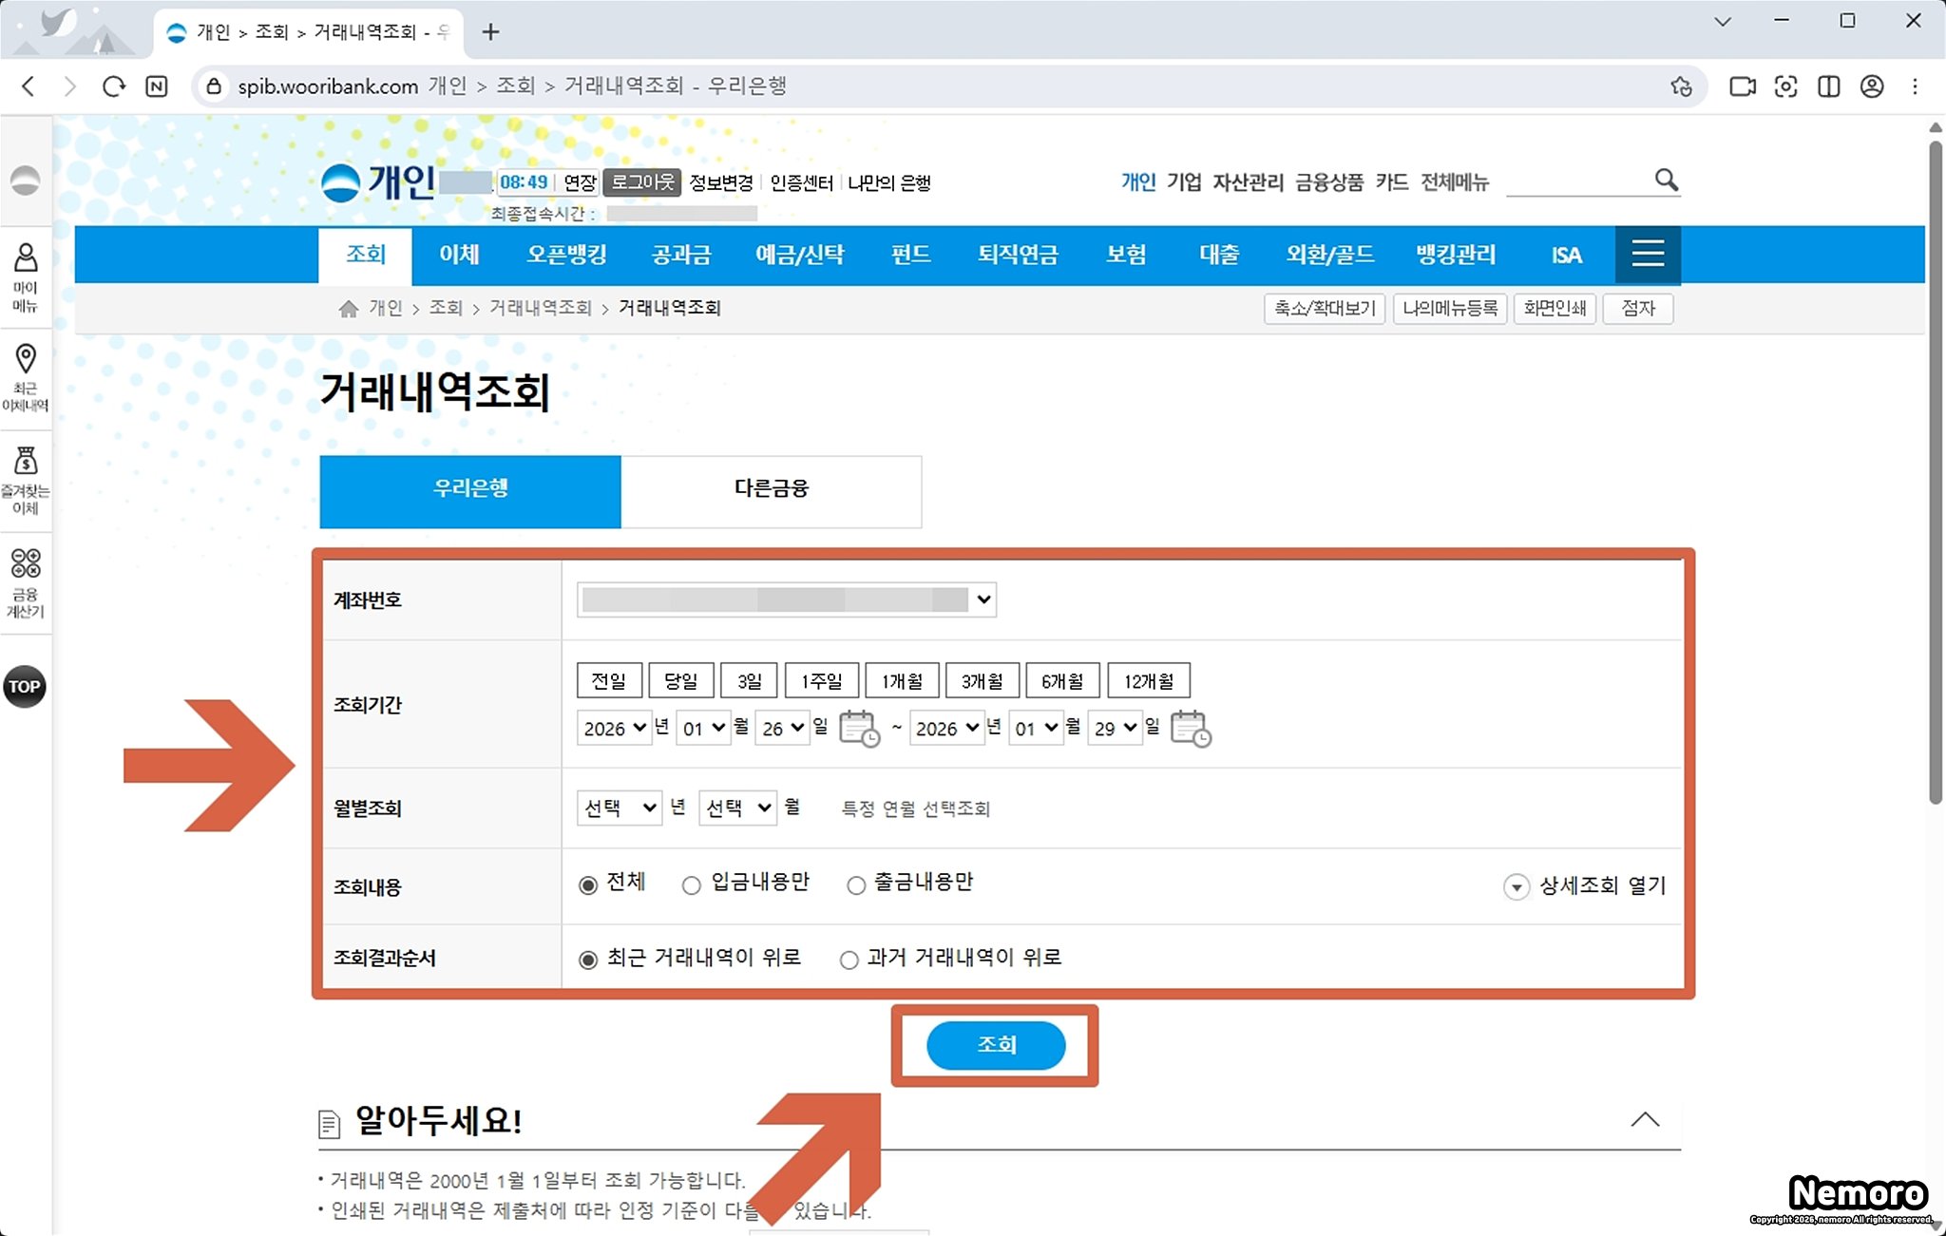The width and height of the screenshot is (1946, 1236).
Task: Click the TOP scroll-to-top icon
Action: click(x=25, y=686)
